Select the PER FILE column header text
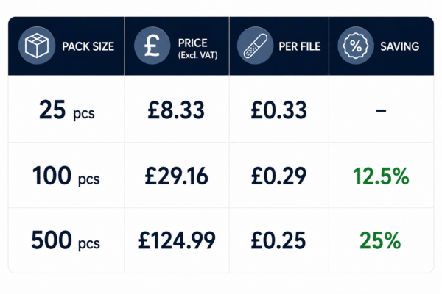The height and width of the screenshot is (294, 442). click(x=300, y=46)
